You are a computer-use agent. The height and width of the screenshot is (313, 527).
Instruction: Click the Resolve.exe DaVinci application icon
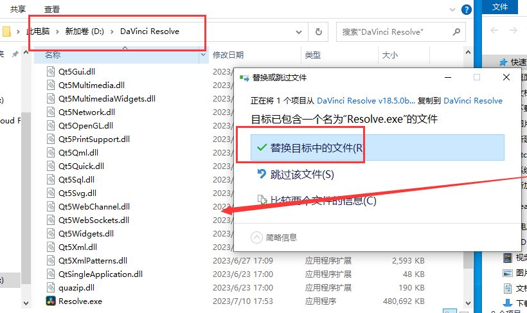pyautogui.click(x=51, y=301)
